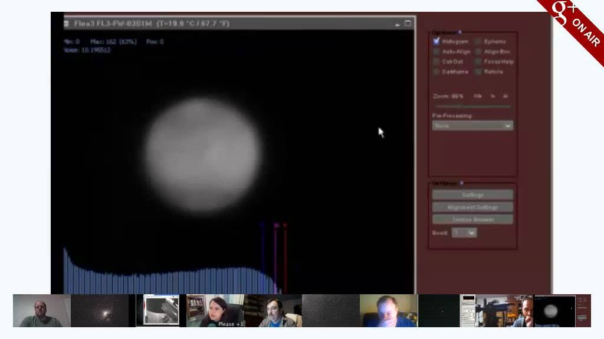604x339 pixels.
Task: Click the Settings button
Action: click(472, 195)
